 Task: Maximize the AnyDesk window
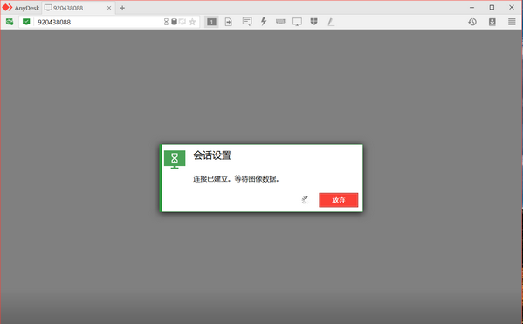(492, 7)
